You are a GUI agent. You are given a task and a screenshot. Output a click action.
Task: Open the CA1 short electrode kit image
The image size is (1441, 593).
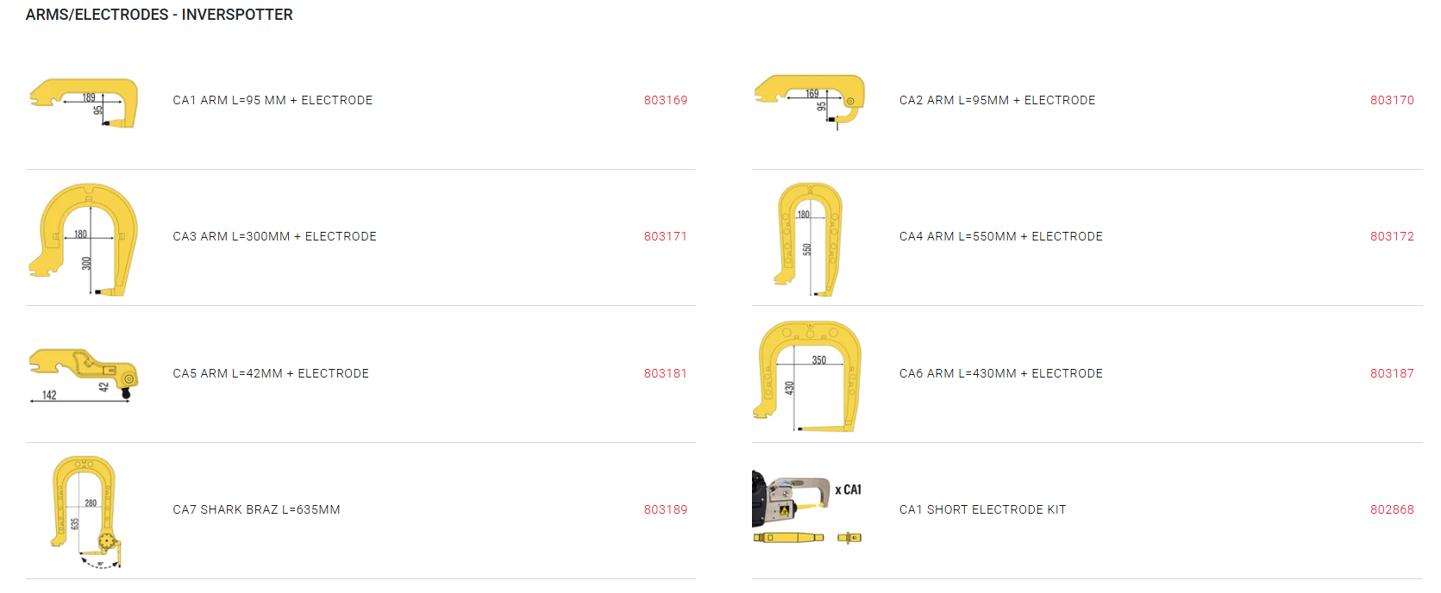(x=807, y=509)
